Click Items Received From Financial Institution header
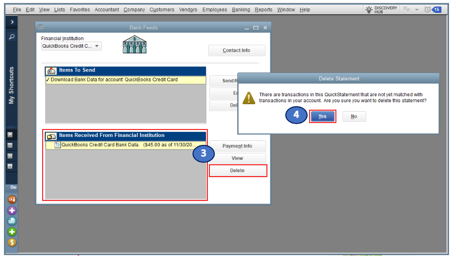This screenshot has height=259, width=452. [126, 136]
